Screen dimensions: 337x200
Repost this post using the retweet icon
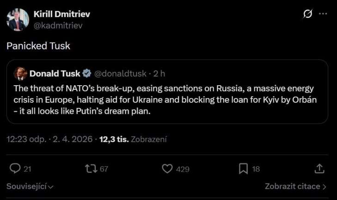click(x=91, y=169)
